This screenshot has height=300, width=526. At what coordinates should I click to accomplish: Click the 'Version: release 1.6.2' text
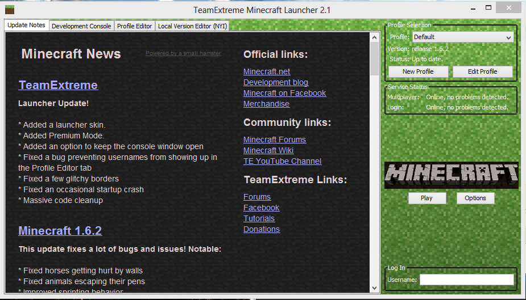tap(418, 49)
